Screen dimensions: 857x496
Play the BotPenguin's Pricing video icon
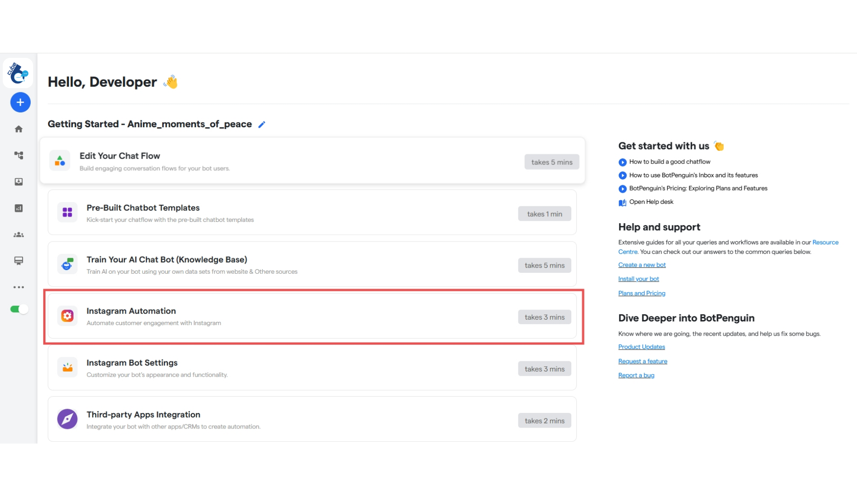coord(622,189)
